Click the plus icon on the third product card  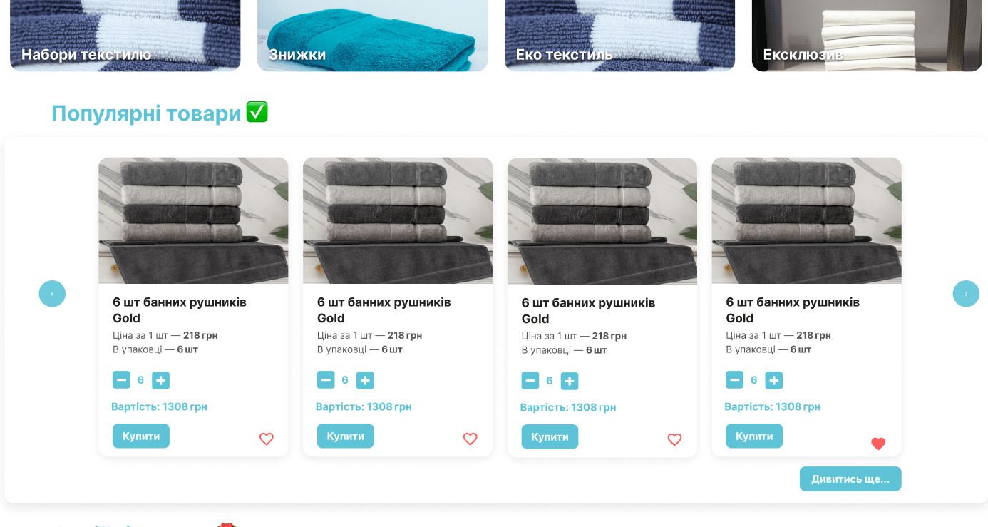[x=570, y=381]
